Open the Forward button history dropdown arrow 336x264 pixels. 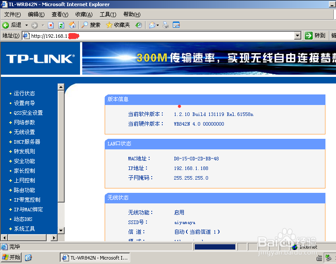tap(43, 25)
